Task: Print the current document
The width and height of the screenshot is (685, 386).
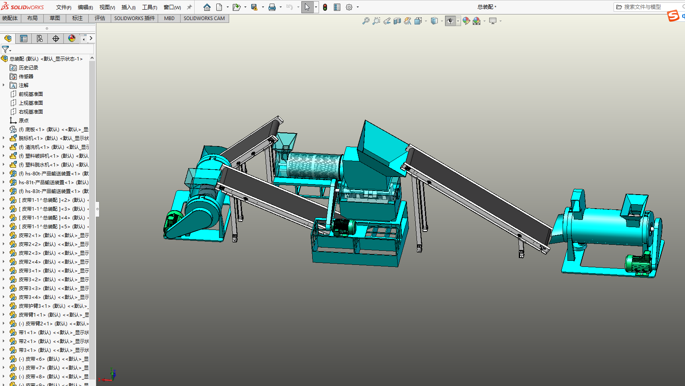Action: 272,7
